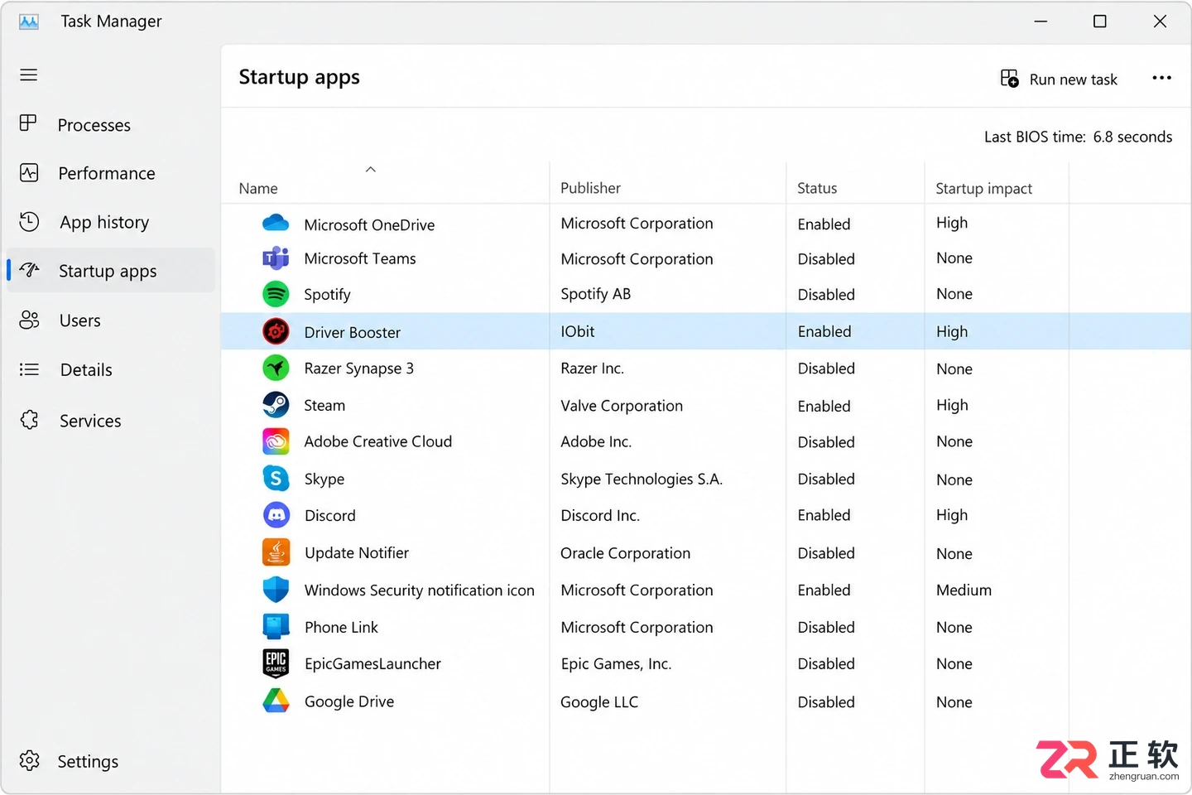
Task: Click the Microsoft OneDrive cloud icon
Action: (x=276, y=224)
